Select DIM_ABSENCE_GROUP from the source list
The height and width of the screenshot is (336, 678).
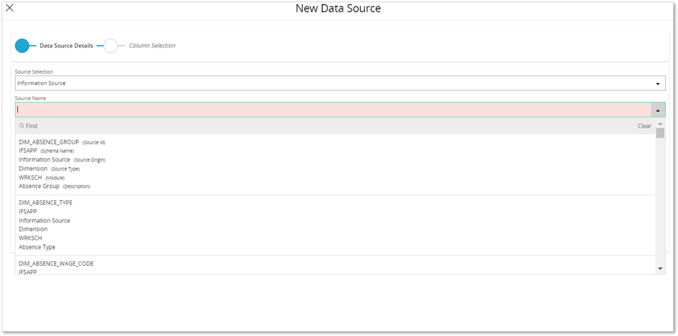pos(49,142)
